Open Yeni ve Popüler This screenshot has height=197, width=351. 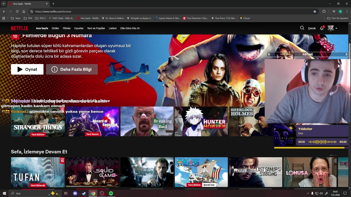pyautogui.click(x=96, y=28)
